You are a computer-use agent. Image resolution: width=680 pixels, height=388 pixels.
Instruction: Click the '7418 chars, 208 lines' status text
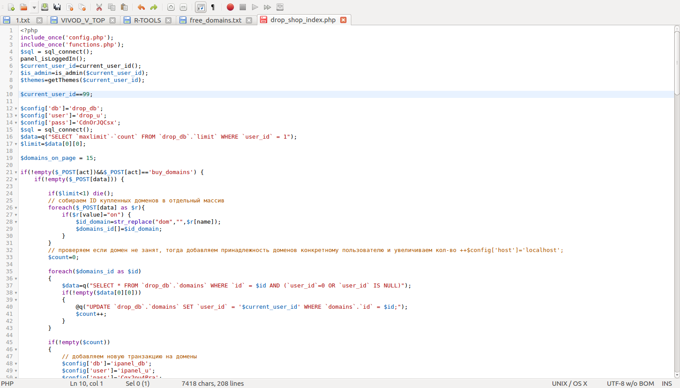[x=213, y=384]
